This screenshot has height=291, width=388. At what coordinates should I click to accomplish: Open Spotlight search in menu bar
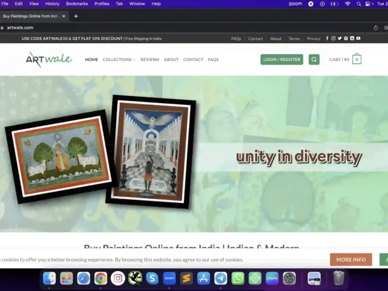click(x=359, y=4)
